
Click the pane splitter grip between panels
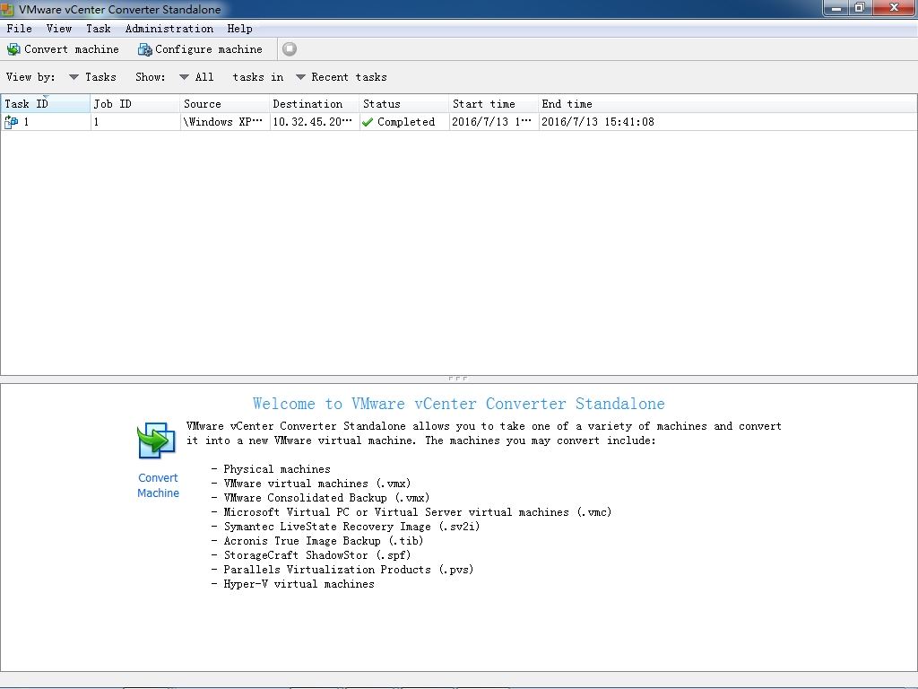pyautogui.click(x=458, y=379)
